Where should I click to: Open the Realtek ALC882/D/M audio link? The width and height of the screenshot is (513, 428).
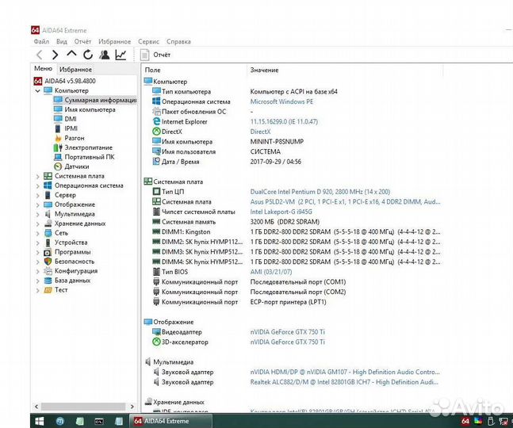pos(344,382)
